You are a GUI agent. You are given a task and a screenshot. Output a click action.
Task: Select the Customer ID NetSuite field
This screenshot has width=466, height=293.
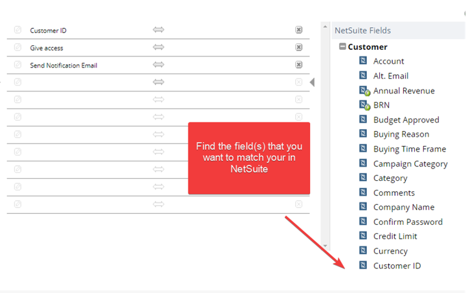pyautogui.click(x=397, y=266)
